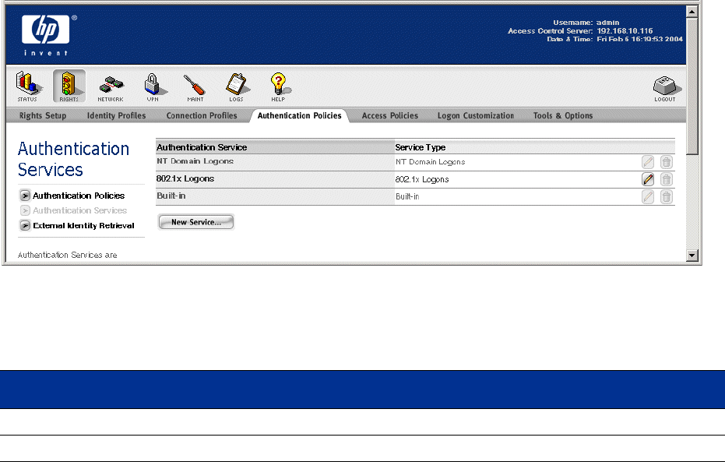Click the New Service... button

coord(195,222)
